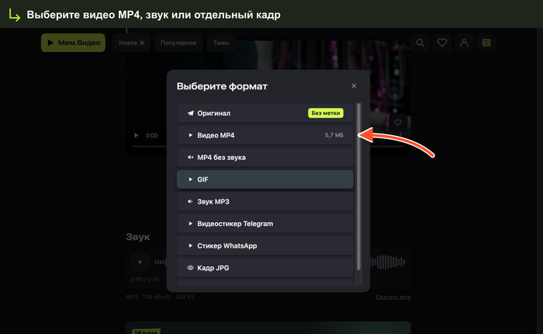Image resolution: width=543 pixels, height=334 pixels.
Task: Open the Популярное tab
Action: coord(178,43)
